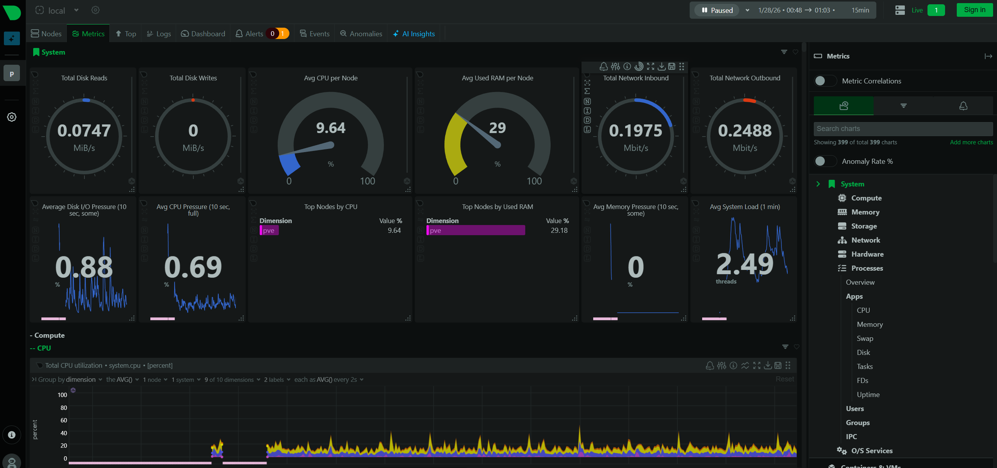Click the Paused playback toggle button
997x468 pixels.
(717, 10)
